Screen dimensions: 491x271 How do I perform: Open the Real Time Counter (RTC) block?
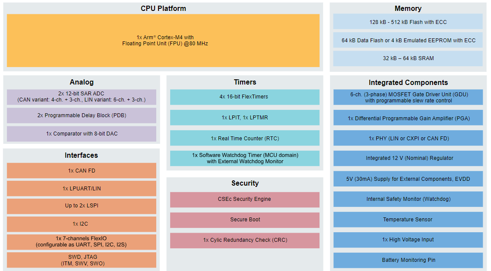click(x=244, y=138)
